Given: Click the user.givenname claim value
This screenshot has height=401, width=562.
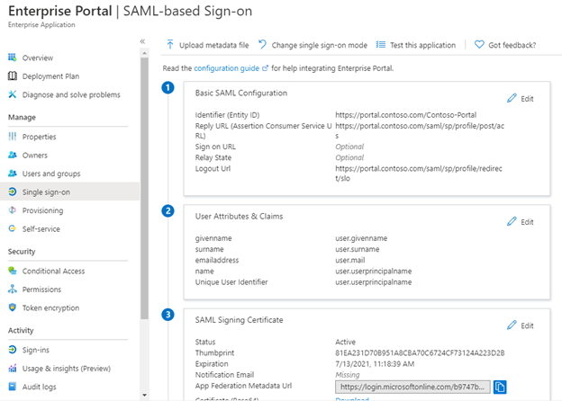Looking at the screenshot, I should tap(361, 238).
